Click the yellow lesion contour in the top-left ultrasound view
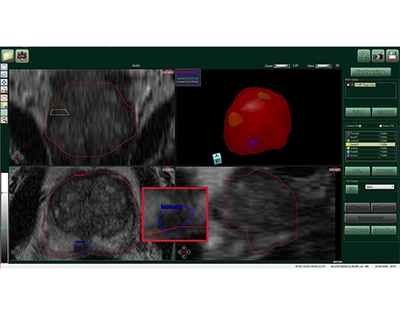The image size is (400, 316). tap(59, 112)
